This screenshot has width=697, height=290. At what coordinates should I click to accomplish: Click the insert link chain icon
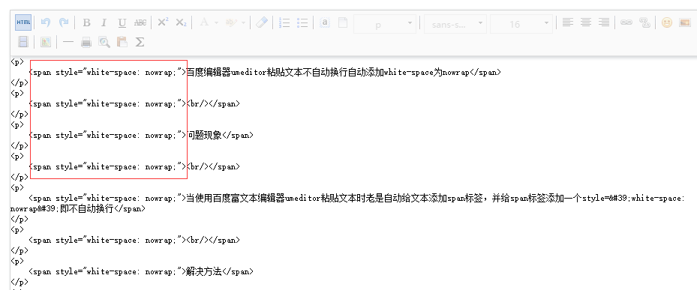(626, 22)
